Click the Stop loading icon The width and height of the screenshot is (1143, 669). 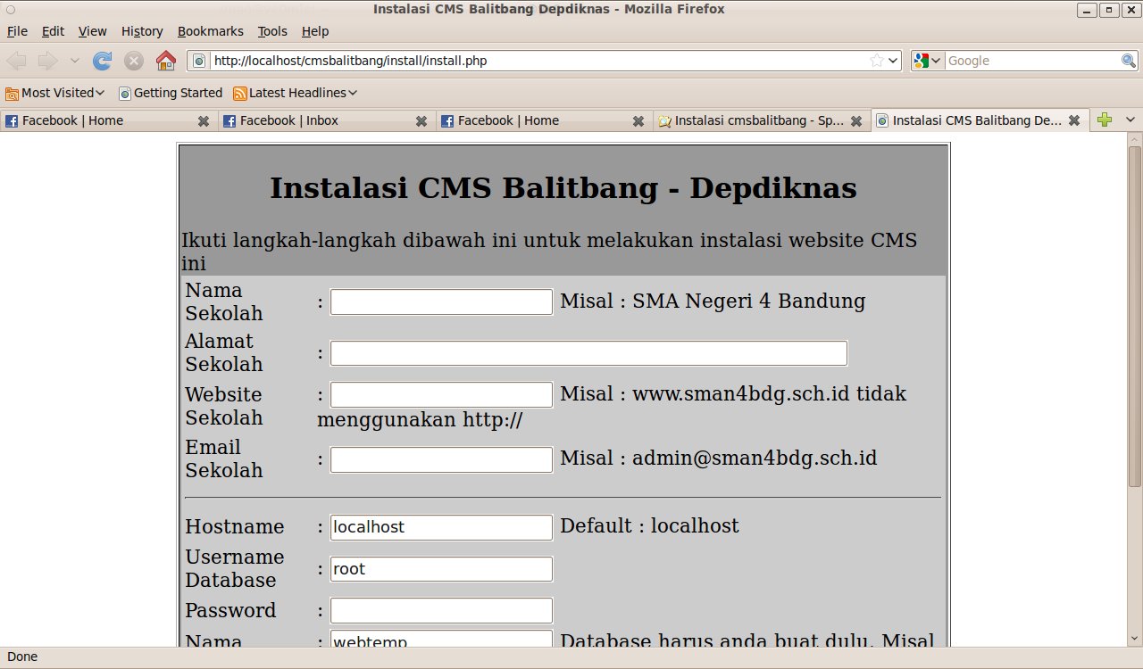tap(134, 61)
